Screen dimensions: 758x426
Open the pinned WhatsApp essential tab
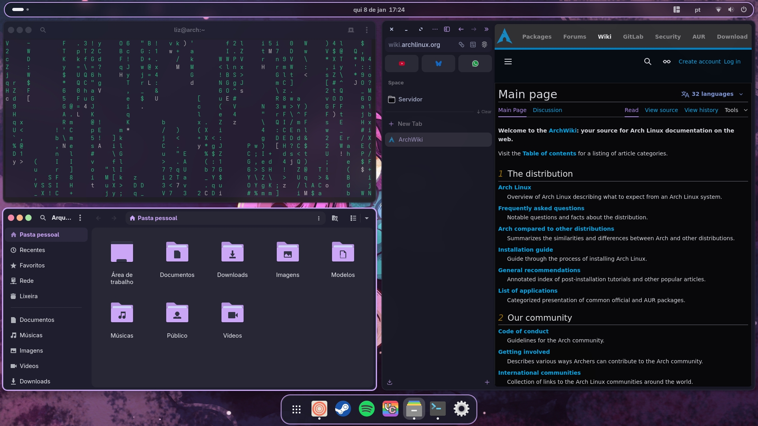pos(475,64)
